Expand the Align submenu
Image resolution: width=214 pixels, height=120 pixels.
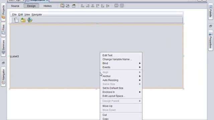pos(121,72)
